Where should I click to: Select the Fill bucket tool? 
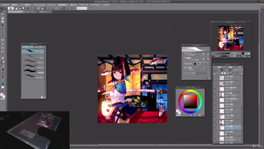3,65
